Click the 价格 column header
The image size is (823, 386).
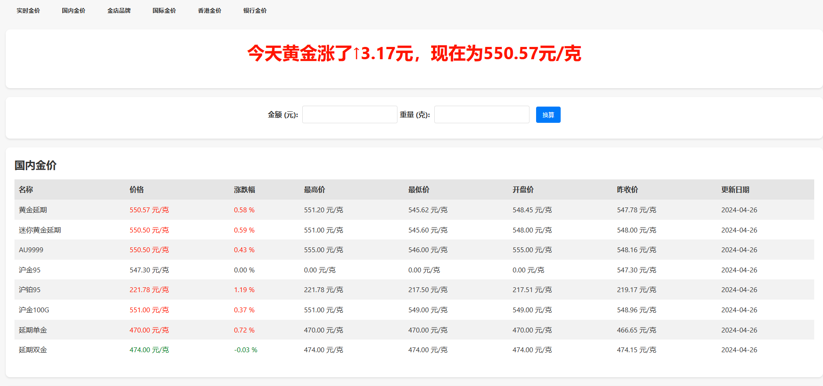(x=136, y=189)
